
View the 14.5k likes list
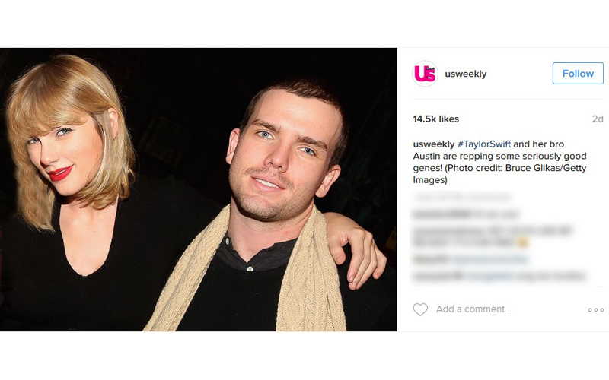tap(435, 119)
